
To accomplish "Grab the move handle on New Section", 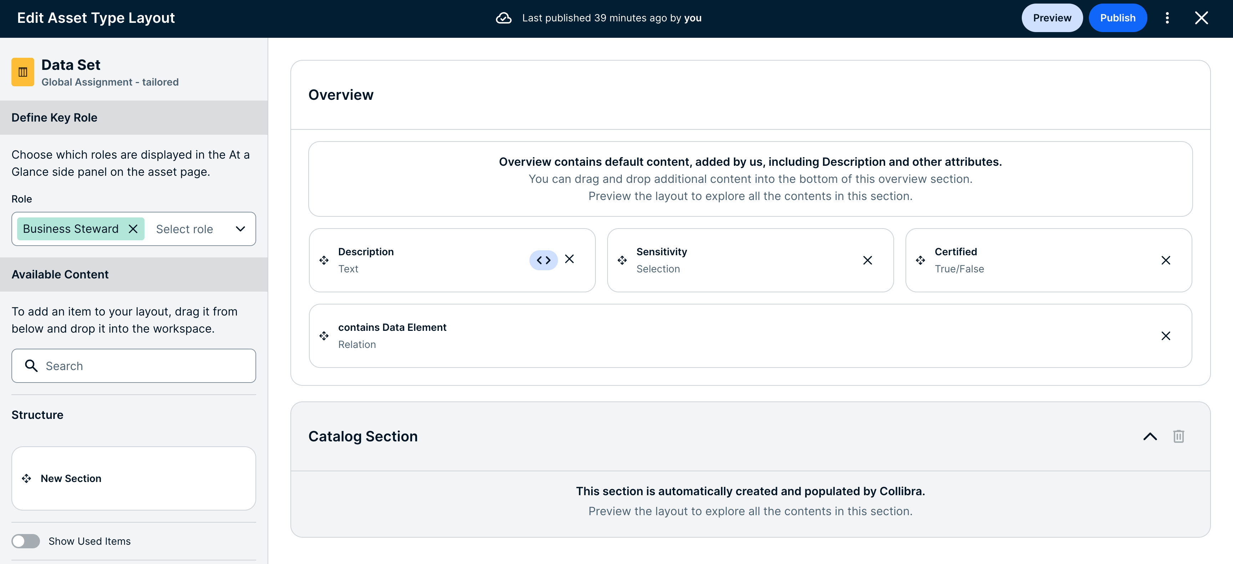I will 27,478.
